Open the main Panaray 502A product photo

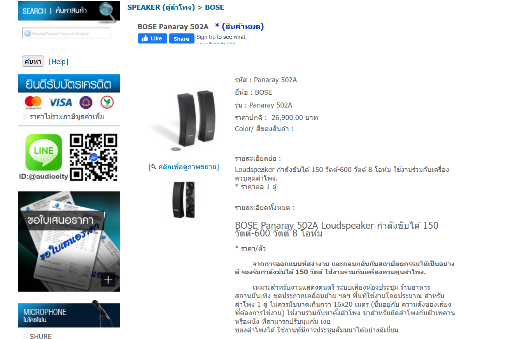(x=184, y=118)
